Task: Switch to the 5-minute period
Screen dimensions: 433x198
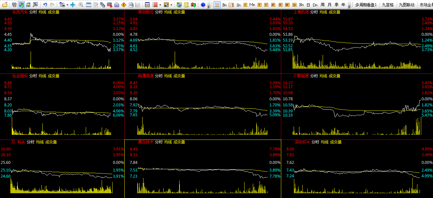Action: pyautogui.click(x=266, y=5)
